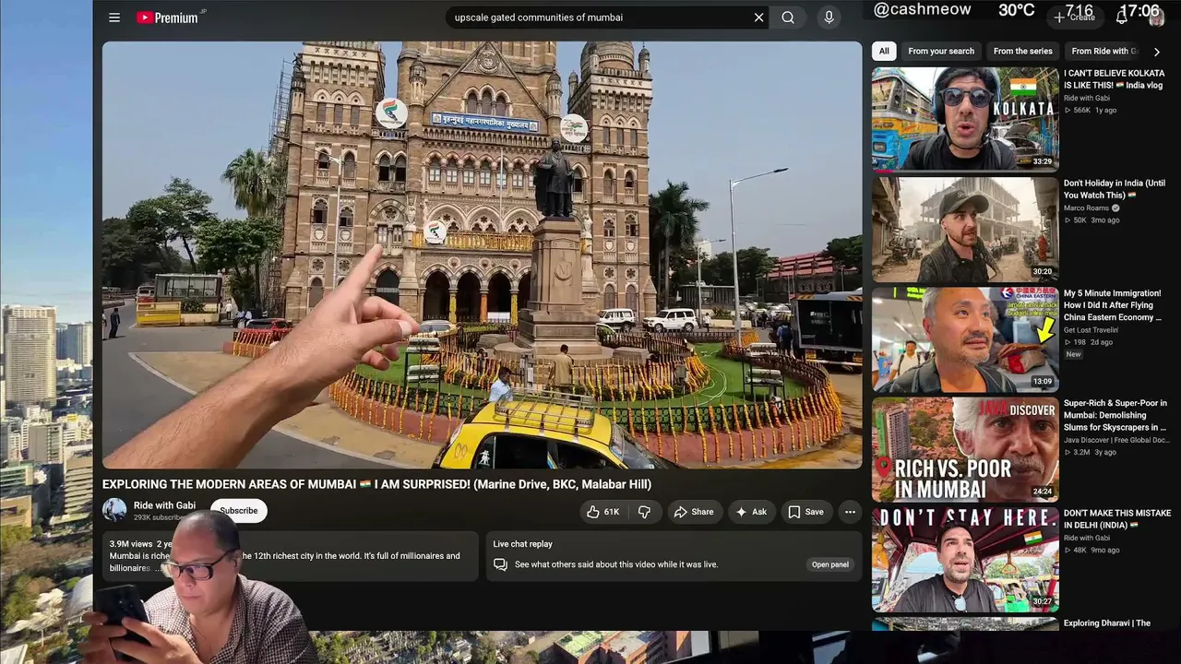Dislike this video with thumbs-down
This screenshot has width=1181, height=664.
[x=644, y=512]
